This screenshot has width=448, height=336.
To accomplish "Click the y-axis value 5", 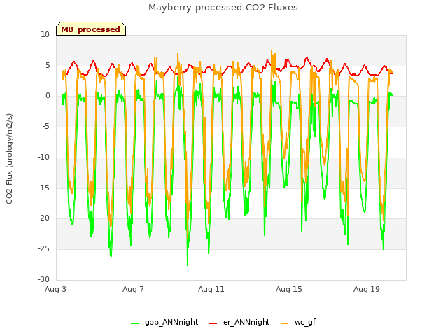I will coord(48,65).
